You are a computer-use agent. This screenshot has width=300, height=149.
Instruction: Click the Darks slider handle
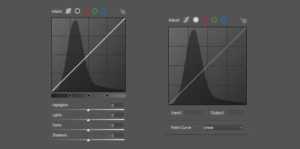(88, 130)
